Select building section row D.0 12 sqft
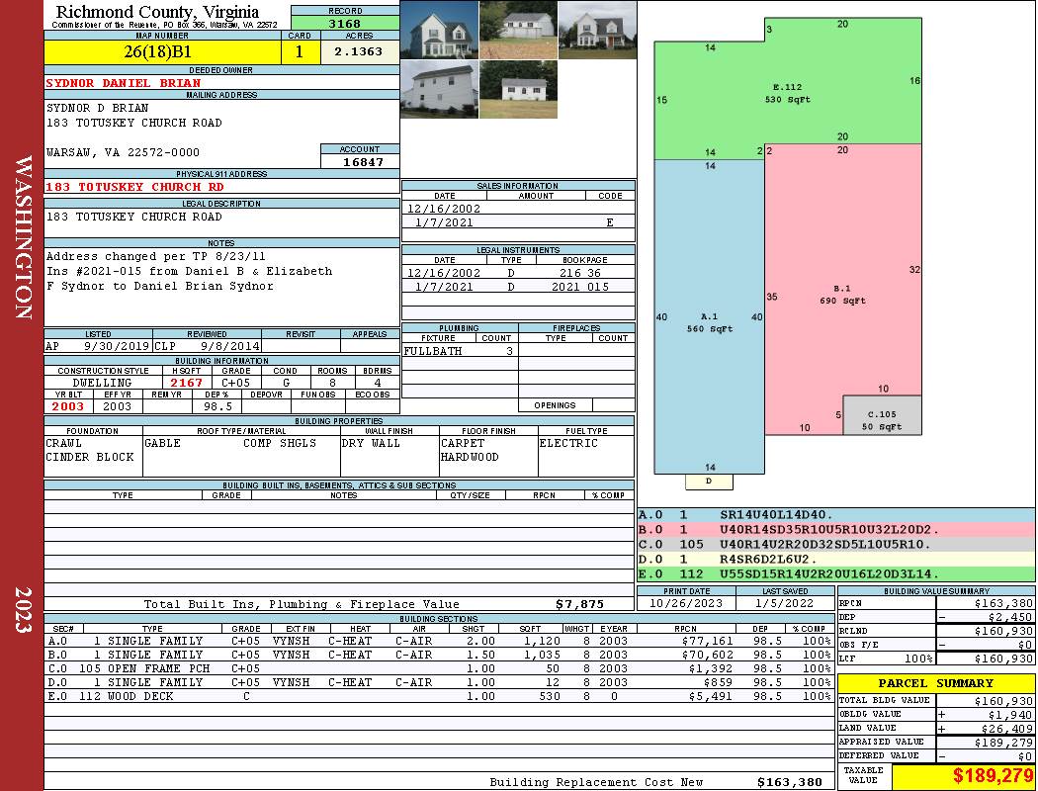1038x791 pixels. 439,682
